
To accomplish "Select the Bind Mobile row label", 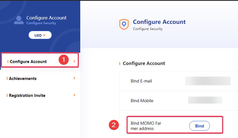I will tap(142, 101).
